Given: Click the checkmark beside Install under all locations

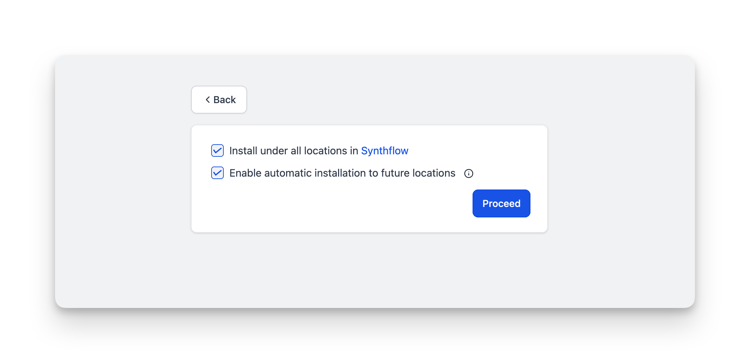Looking at the screenshot, I should click(217, 150).
